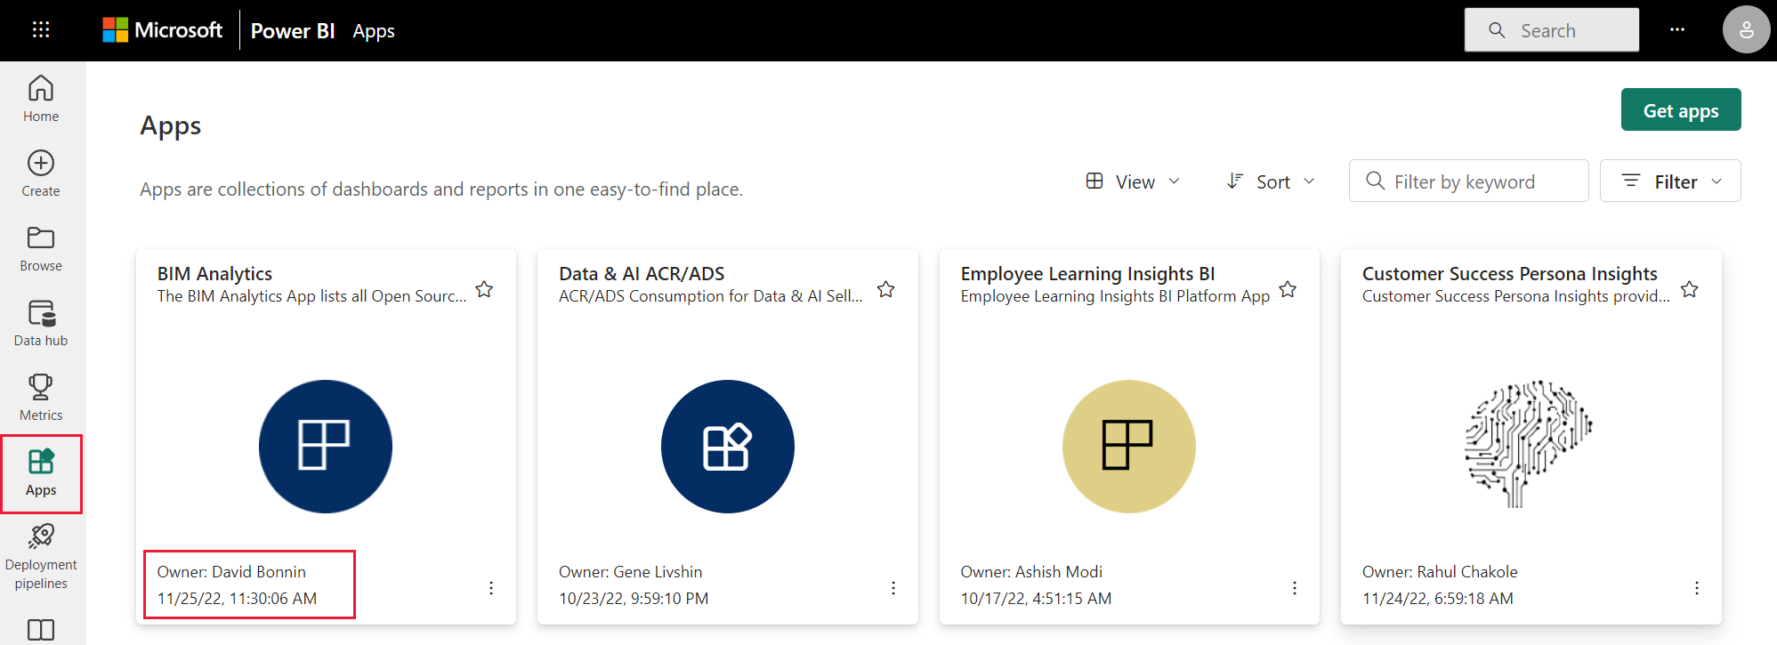Screen dimensions: 1777x645
Task: Open more options for Data & AI ACR/ADS
Action: point(893,588)
